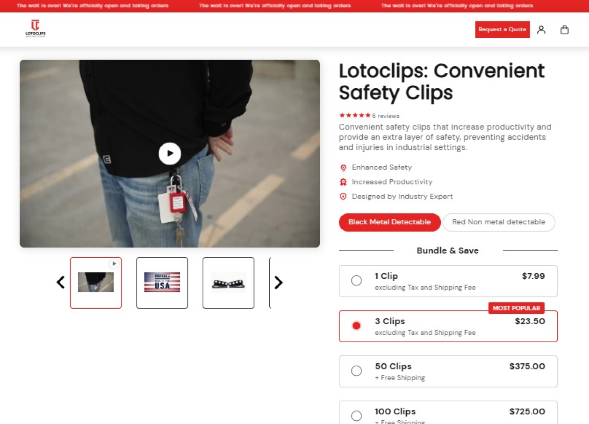Select the Made in USA flag thumbnail
The width and height of the screenshot is (589, 424).
162,283
